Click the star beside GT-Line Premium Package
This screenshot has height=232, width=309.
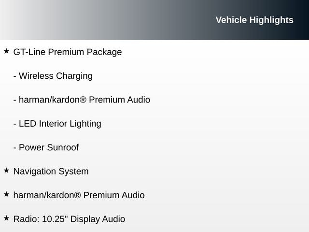click(6, 51)
